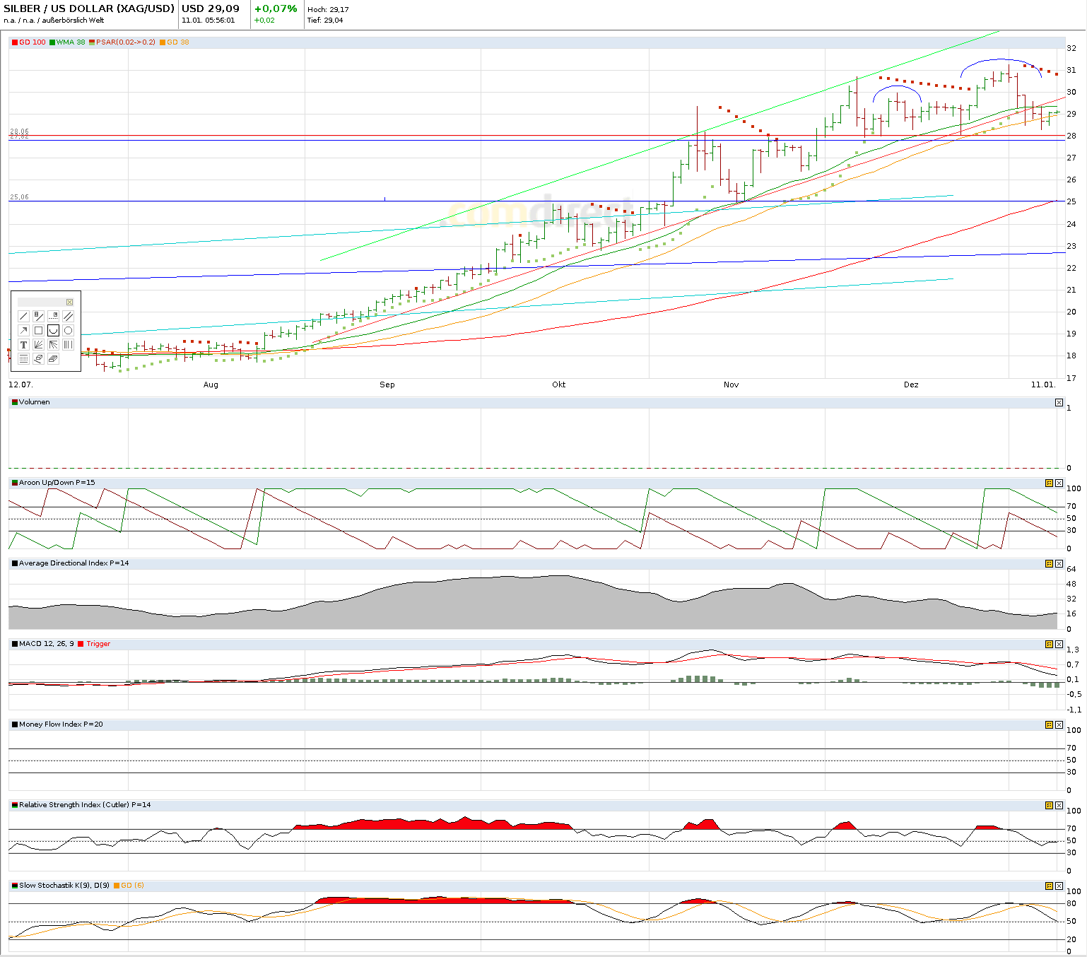Click the GD (6) label in Stochastik panel

click(132, 886)
